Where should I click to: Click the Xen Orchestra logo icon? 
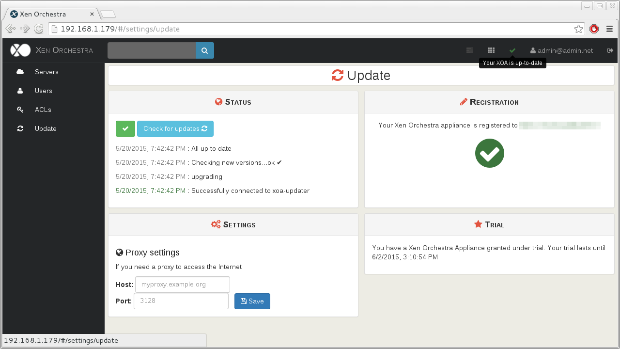[20, 50]
